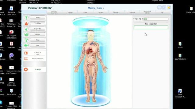Select the bambiny April 2023 desktop file
The image size is (195, 109).
[12, 11]
